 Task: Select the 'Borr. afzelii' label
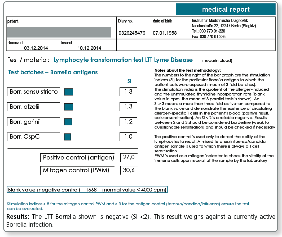pos(24,107)
